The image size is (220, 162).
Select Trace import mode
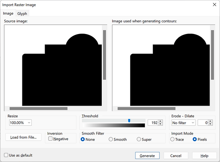pos(172,139)
